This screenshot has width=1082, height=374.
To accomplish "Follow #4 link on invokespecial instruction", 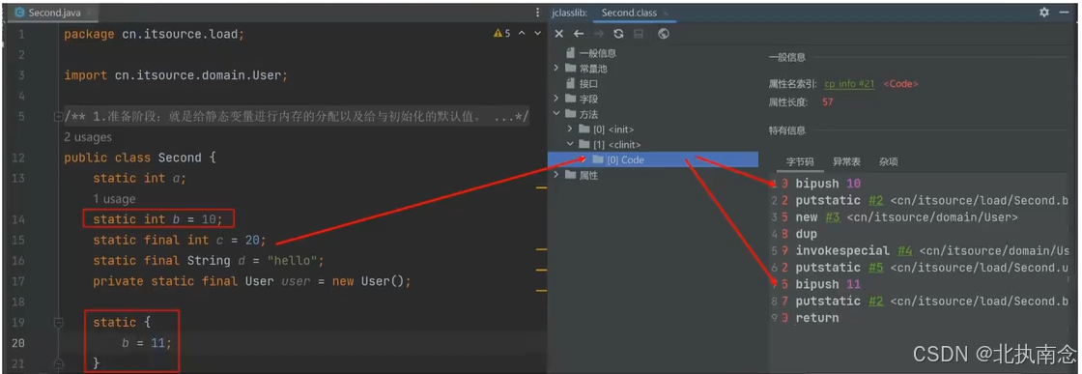I will tap(904, 250).
